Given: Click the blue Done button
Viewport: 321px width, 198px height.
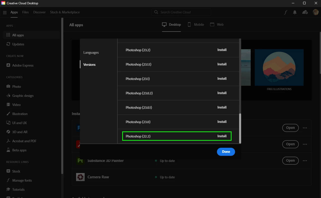Looking at the screenshot, I should pos(226,152).
